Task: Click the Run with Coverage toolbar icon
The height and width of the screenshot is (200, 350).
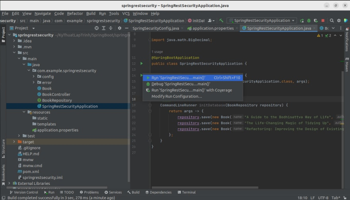Action: [316, 21]
